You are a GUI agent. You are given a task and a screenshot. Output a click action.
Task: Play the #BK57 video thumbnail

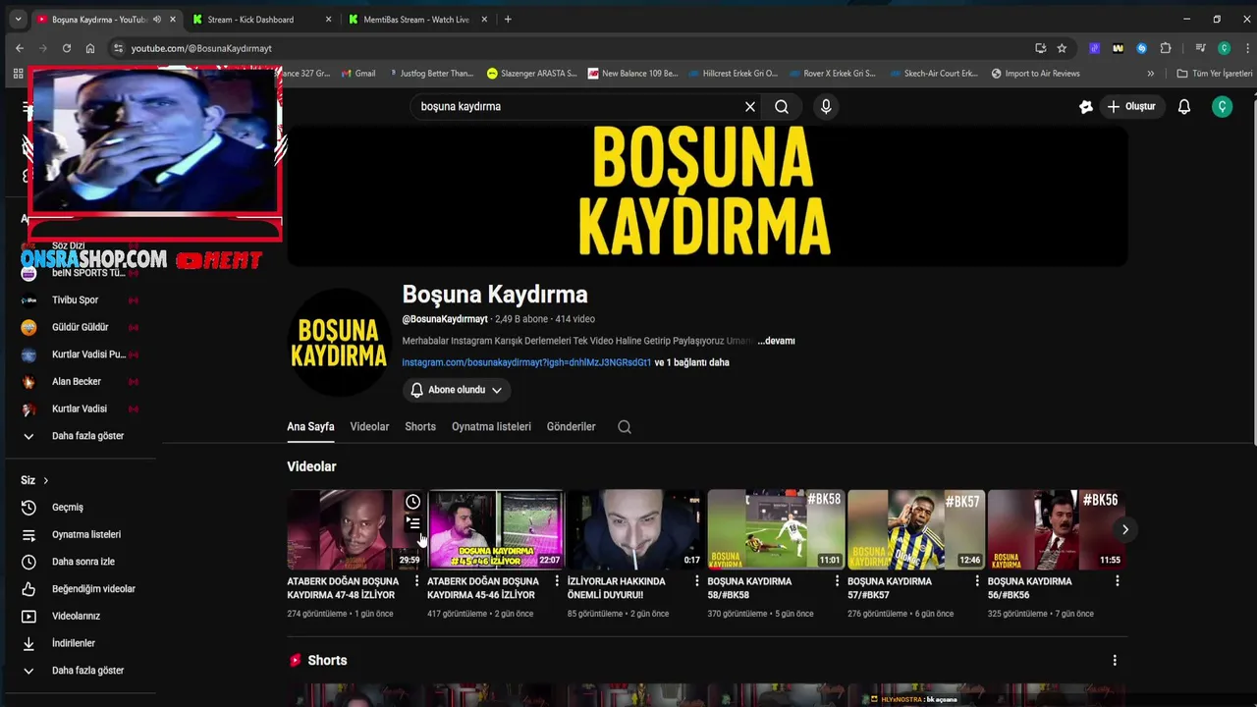pos(915,529)
